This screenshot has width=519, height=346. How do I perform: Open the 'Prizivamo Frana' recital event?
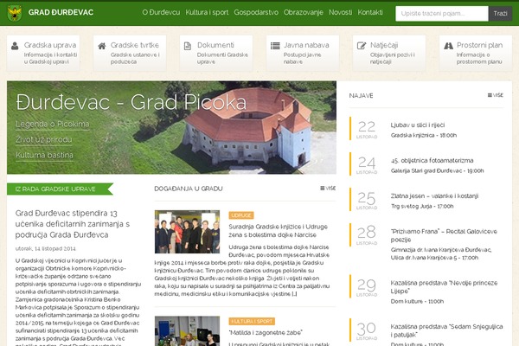pyautogui.click(x=444, y=235)
